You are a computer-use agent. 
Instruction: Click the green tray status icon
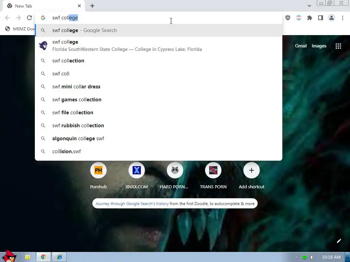click(304, 257)
